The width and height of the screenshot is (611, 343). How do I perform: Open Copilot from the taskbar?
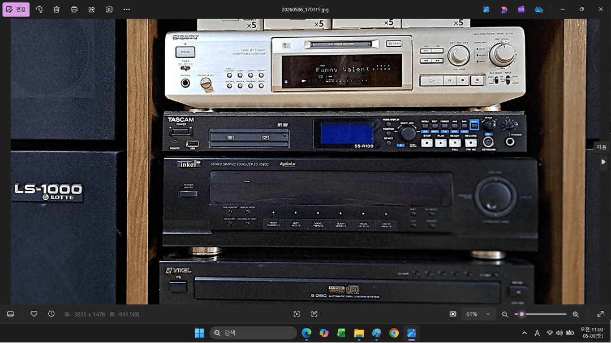[x=324, y=333]
